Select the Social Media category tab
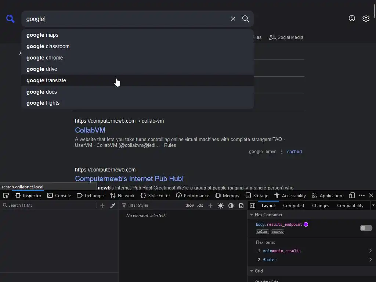The image size is (376, 282). pos(286,37)
